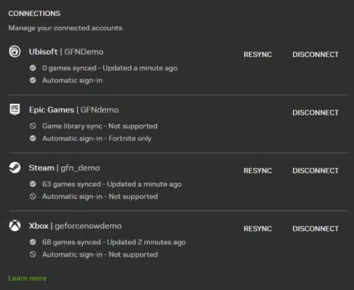
Task: Click the Ubisoft logo icon
Action: tap(15, 52)
